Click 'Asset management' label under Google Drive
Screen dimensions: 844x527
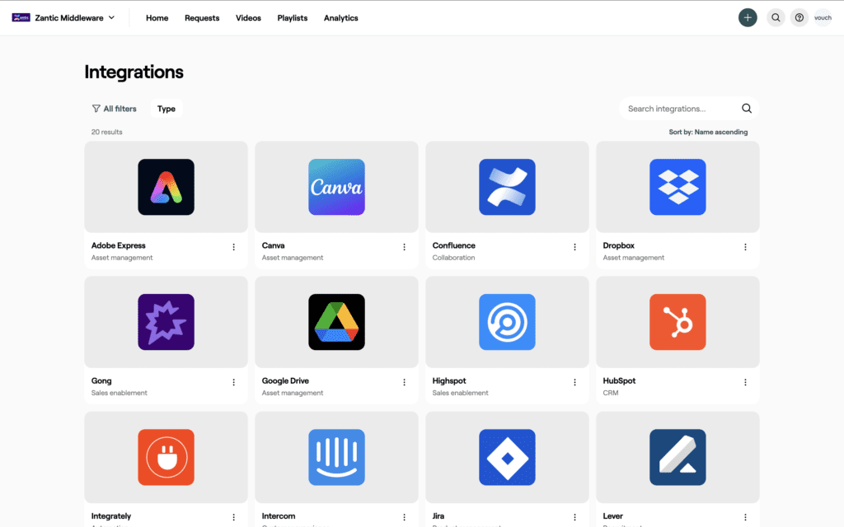[293, 393]
